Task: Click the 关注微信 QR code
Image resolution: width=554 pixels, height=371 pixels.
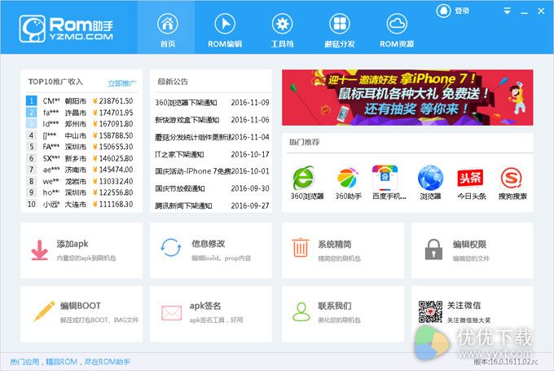Action: click(x=430, y=311)
